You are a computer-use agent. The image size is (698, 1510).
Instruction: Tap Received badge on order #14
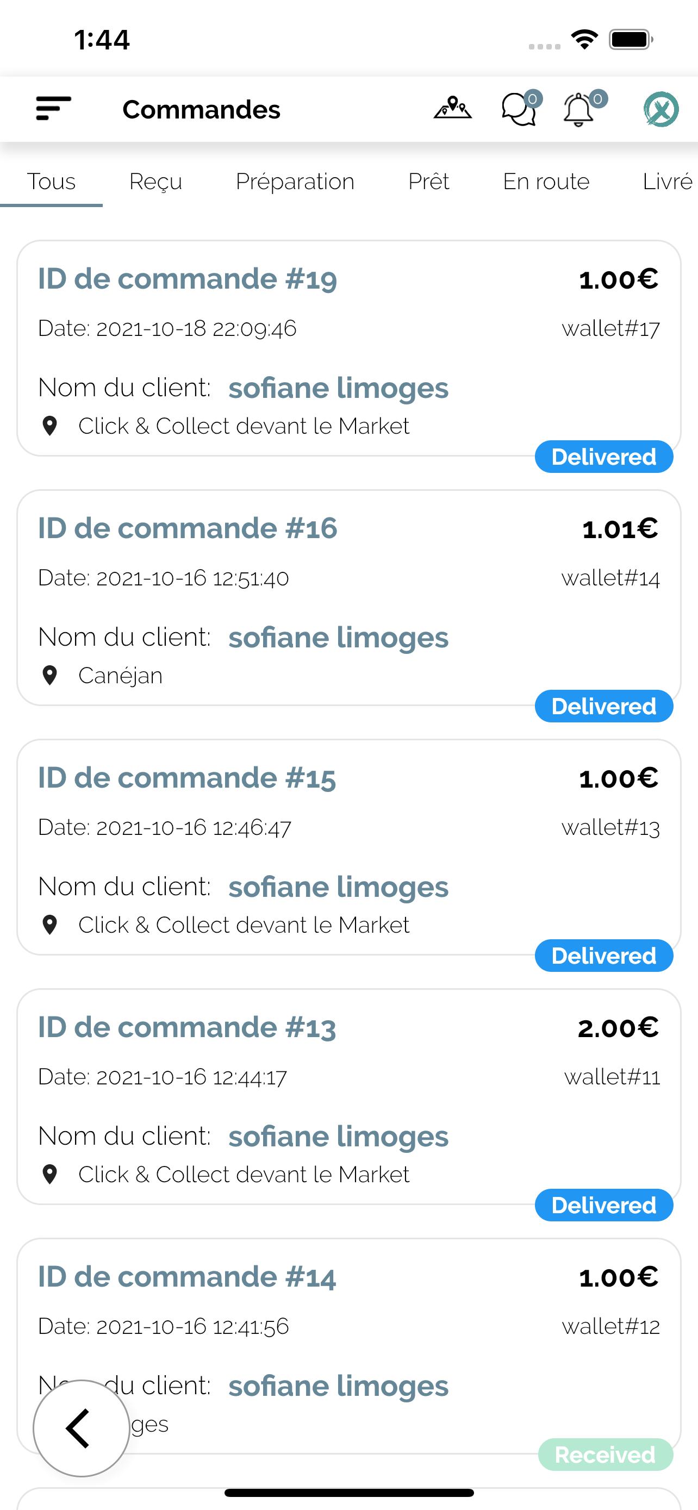coord(605,1455)
